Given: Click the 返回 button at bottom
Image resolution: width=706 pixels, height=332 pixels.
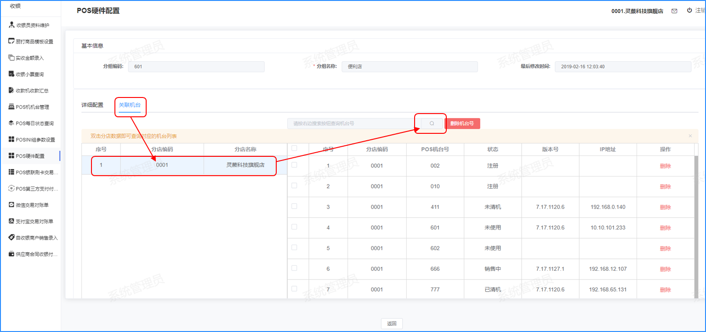Looking at the screenshot, I should click(392, 323).
